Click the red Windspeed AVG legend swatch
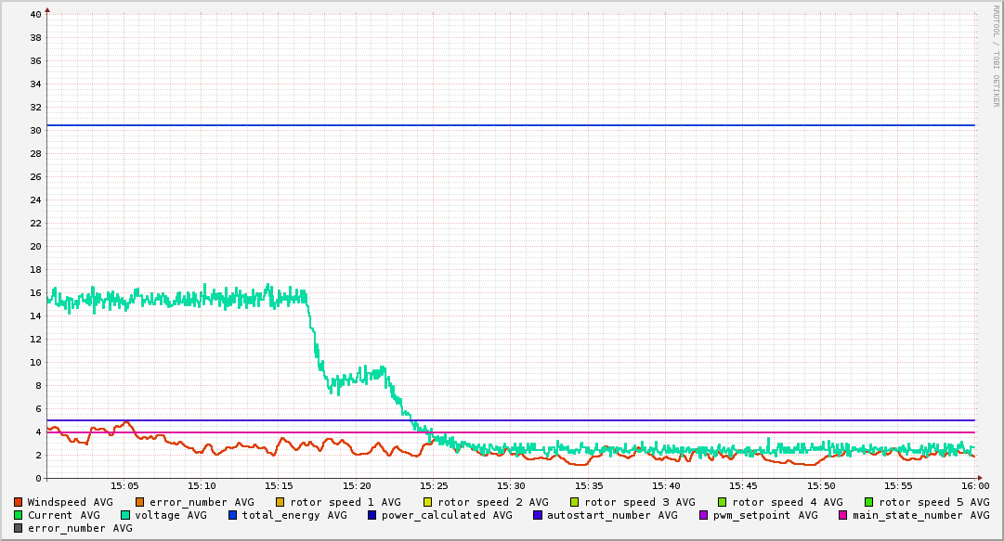Screen dimensions: 1004x541 (x=19, y=502)
